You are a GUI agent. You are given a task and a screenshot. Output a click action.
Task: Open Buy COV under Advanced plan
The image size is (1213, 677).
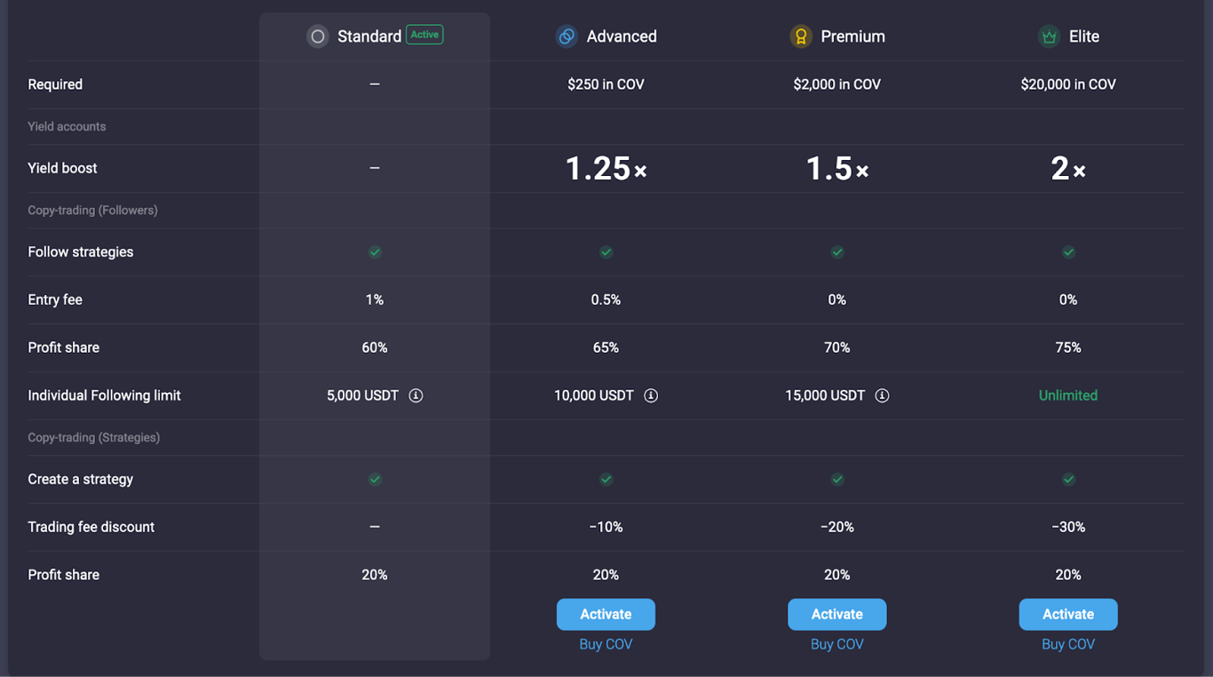tap(606, 643)
